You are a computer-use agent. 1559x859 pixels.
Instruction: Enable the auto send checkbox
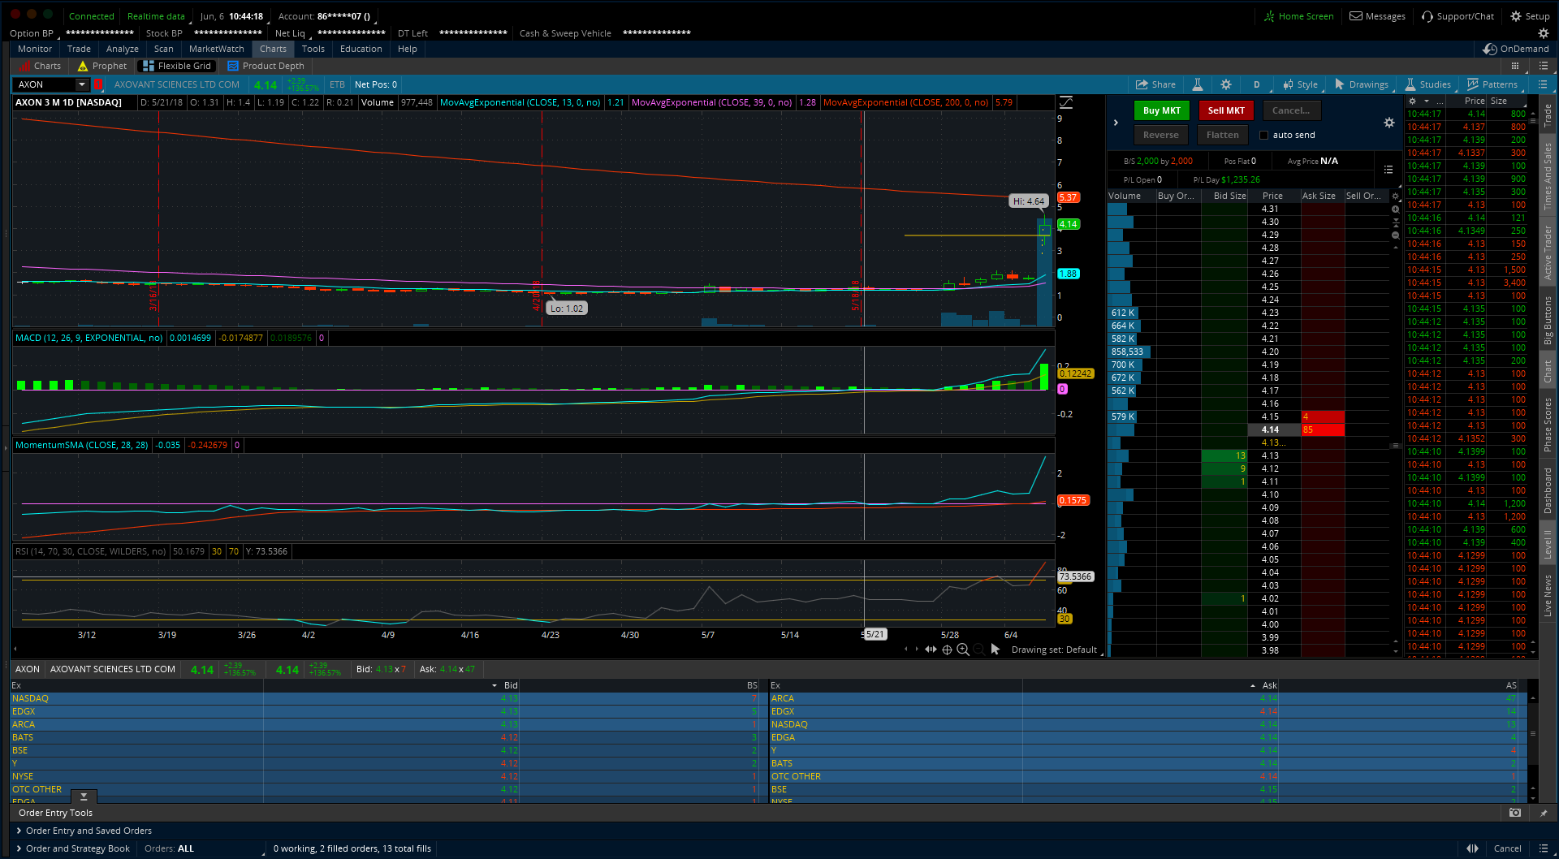pyautogui.click(x=1263, y=136)
